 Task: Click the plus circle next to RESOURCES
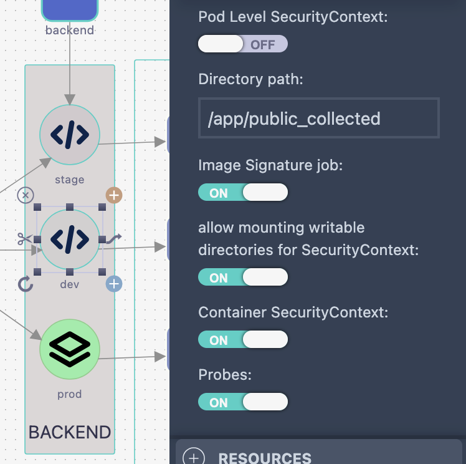(x=194, y=458)
